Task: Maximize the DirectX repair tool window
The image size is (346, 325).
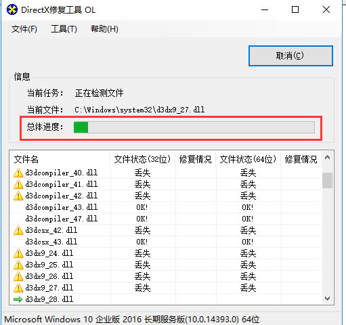Action: (295, 9)
